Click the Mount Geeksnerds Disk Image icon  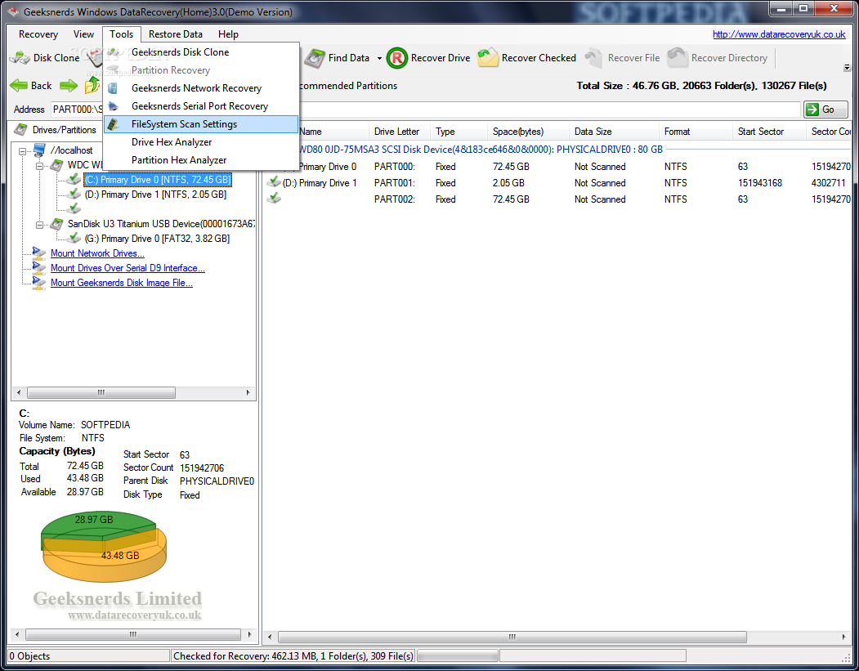[39, 283]
